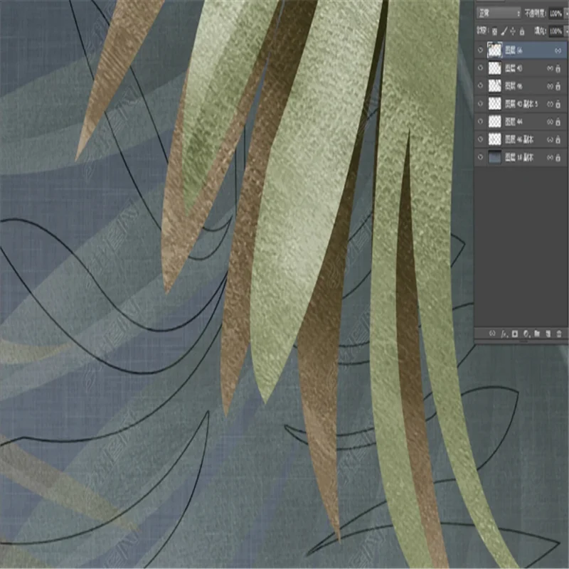This screenshot has width=569, height=569.
Task: Toggle visibility of layer 图层 18 副本
Action: tap(481, 157)
